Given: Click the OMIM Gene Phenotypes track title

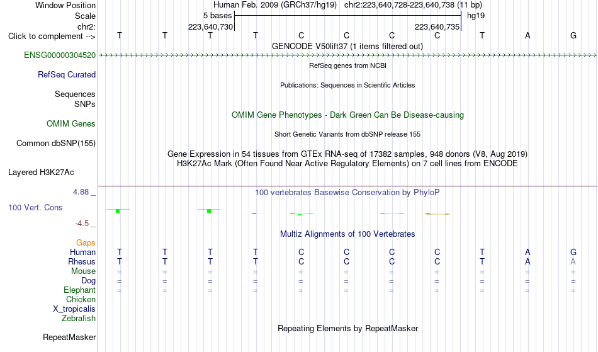Looking at the screenshot, I should tap(347, 115).
